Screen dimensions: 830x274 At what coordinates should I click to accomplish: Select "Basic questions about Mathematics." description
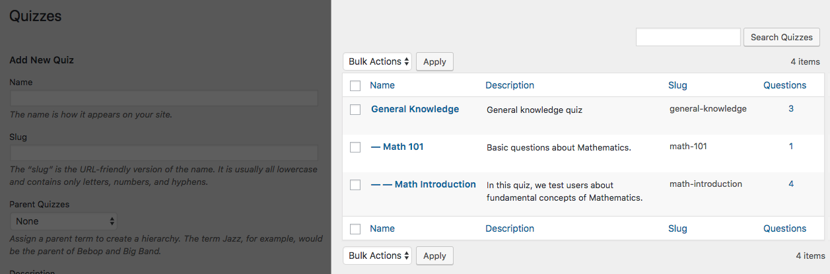[x=559, y=148]
